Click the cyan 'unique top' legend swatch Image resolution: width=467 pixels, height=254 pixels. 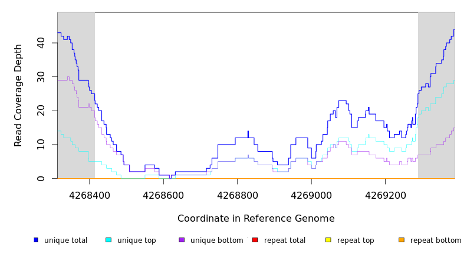click(x=108, y=240)
